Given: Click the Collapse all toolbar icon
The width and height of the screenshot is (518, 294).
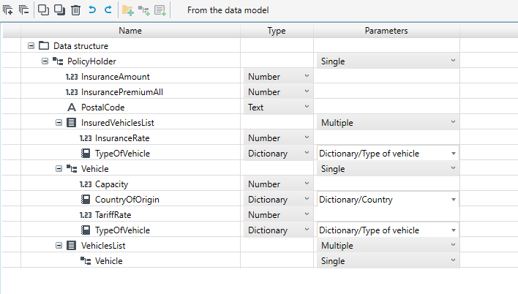Looking at the screenshot, I should (24, 10).
